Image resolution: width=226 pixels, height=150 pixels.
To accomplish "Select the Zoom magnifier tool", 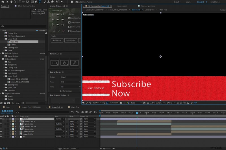I will click(15, 2).
